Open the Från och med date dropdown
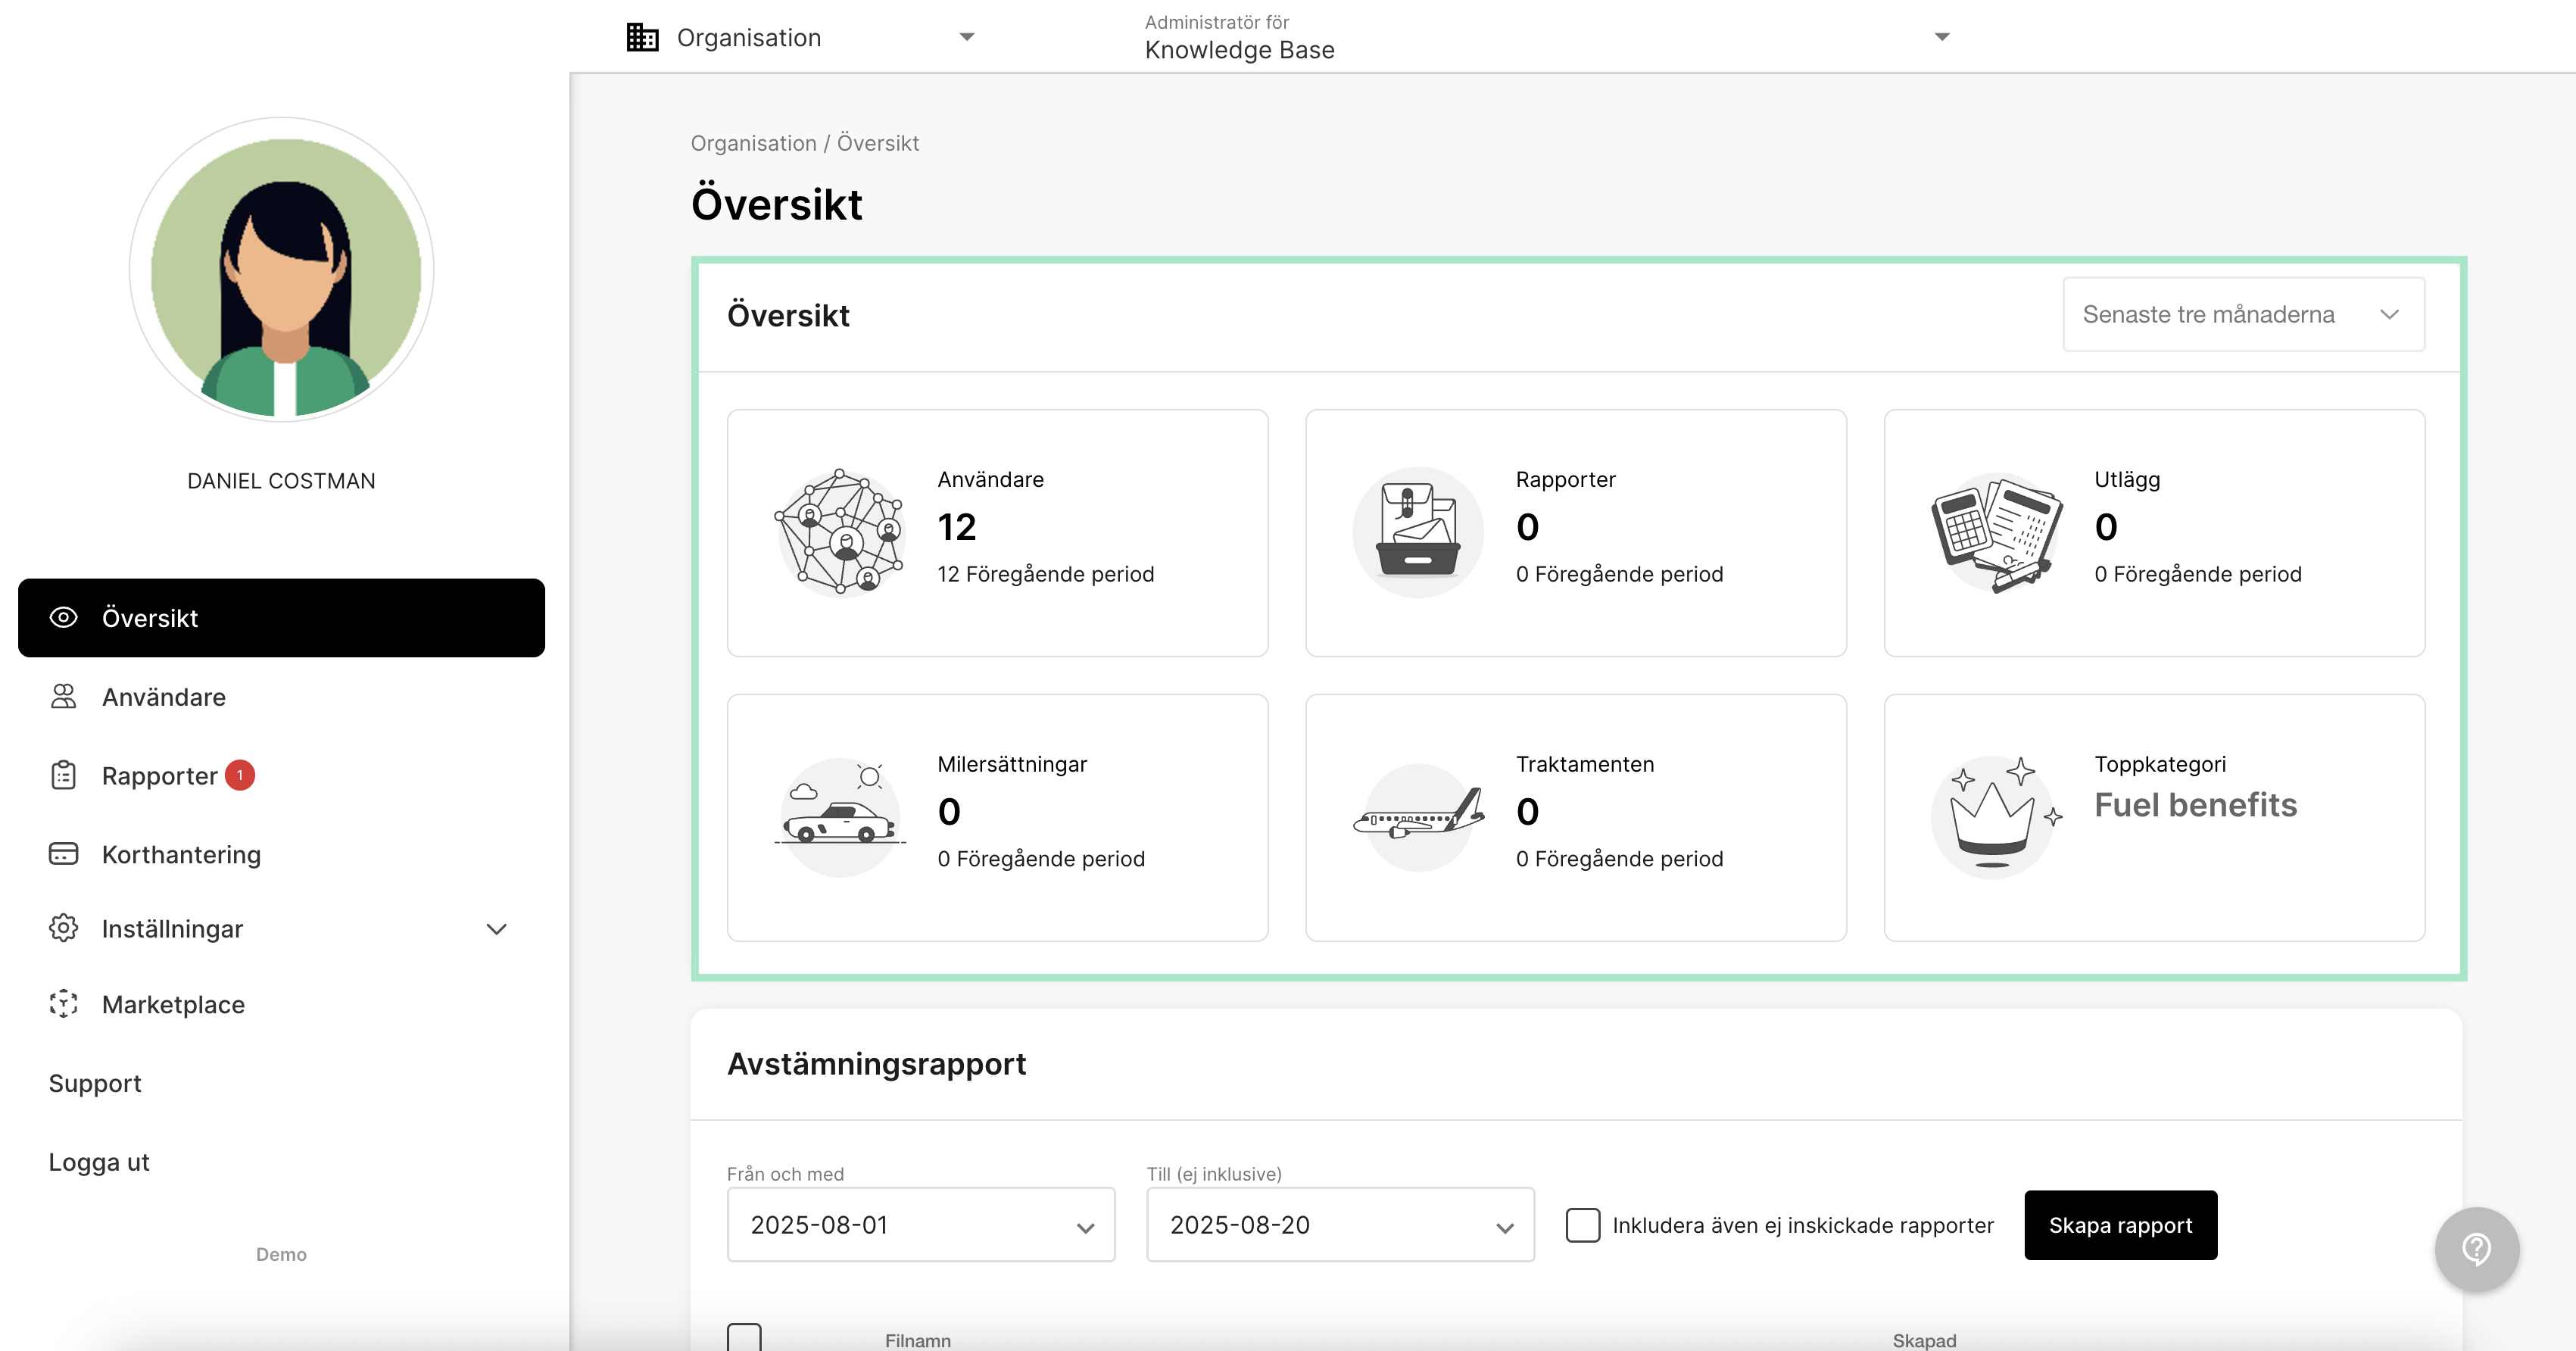The width and height of the screenshot is (2576, 1351). (x=921, y=1225)
